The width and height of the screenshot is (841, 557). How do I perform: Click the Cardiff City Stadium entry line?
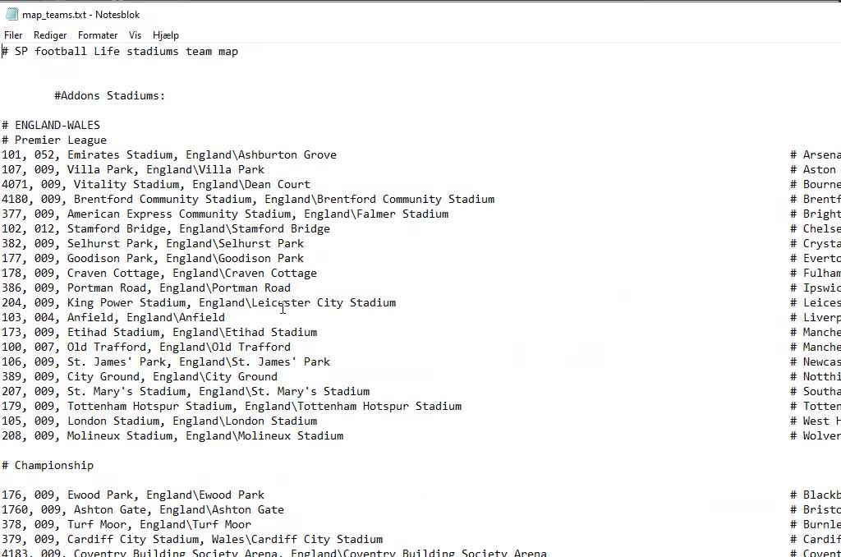click(191, 539)
